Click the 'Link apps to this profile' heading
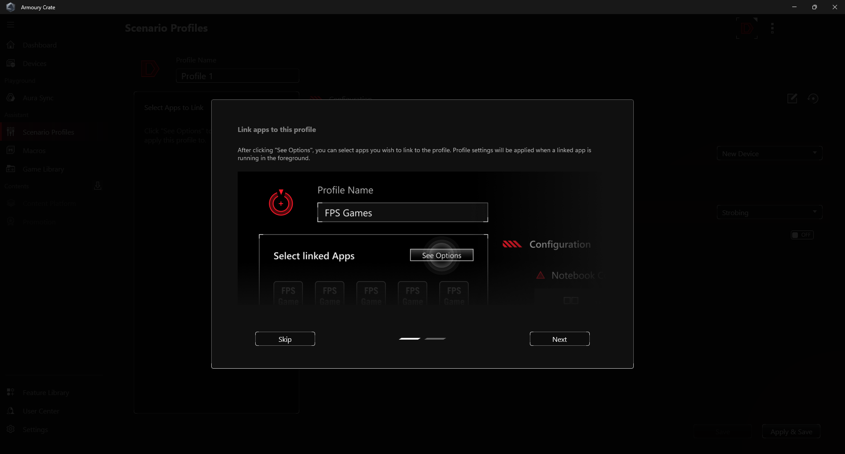The image size is (845, 454). click(x=277, y=129)
